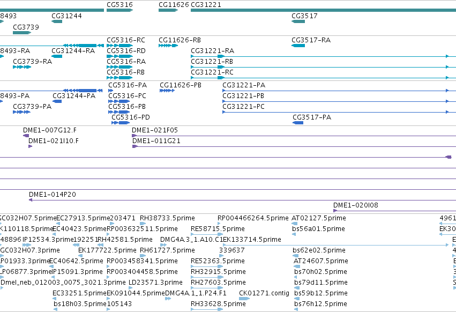Viewport: 456px width, 312px height.
Task: Click the bs59b12.5prime EST label
Action: [x=321, y=294]
